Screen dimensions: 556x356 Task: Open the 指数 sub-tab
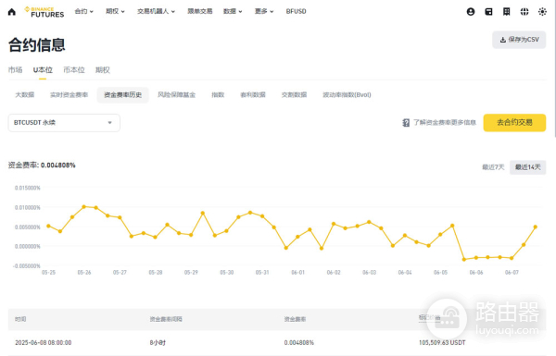pos(218,95)
